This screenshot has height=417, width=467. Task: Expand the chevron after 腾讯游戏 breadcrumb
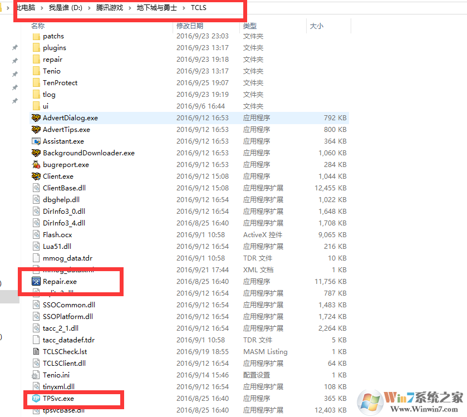point(130,8)
